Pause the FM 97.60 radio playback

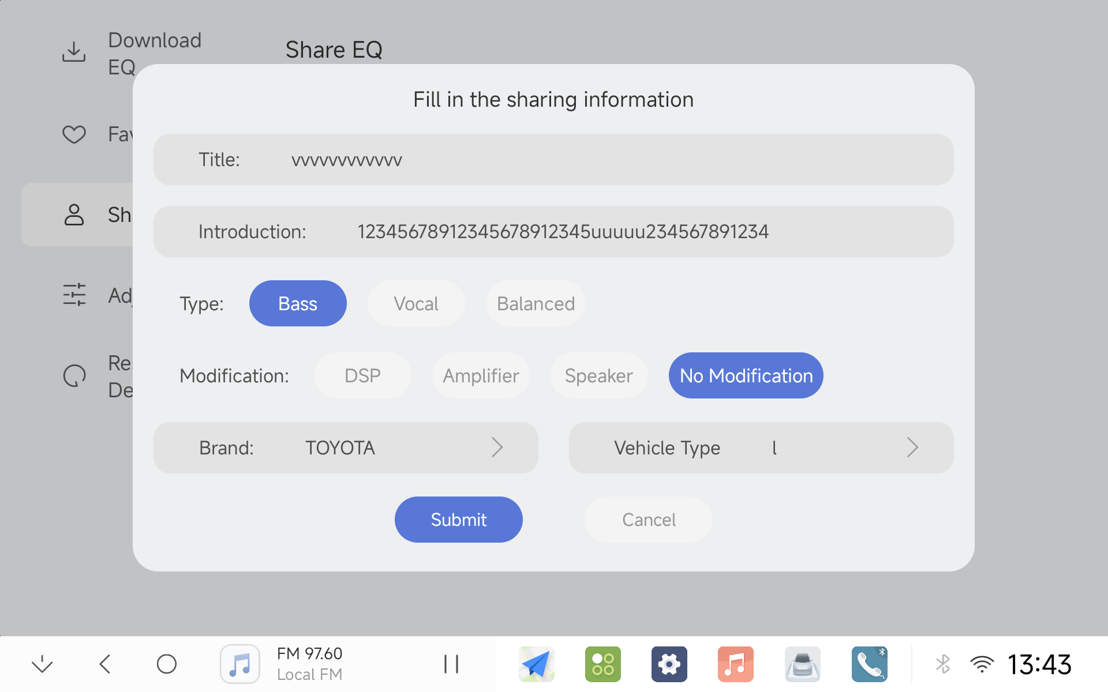(x=451, y=664)
